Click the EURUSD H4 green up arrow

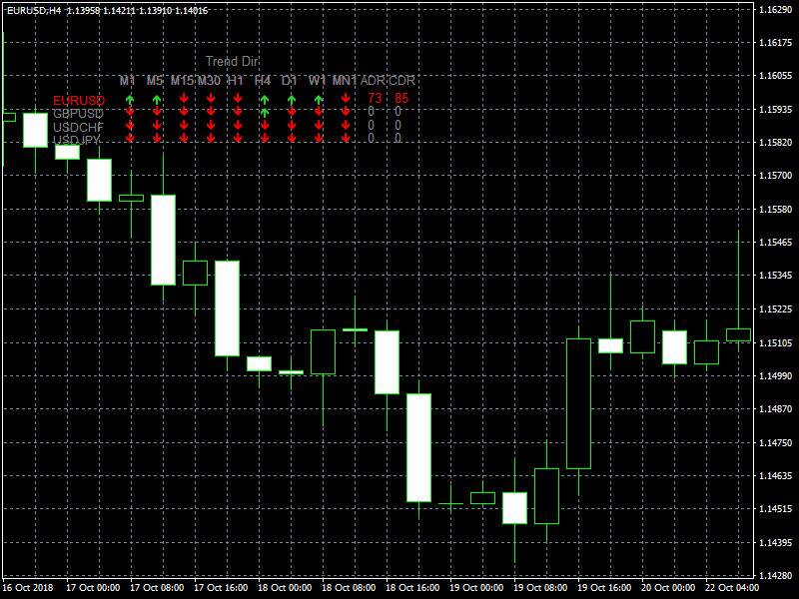pyautogui.click(x=265, y=99)
